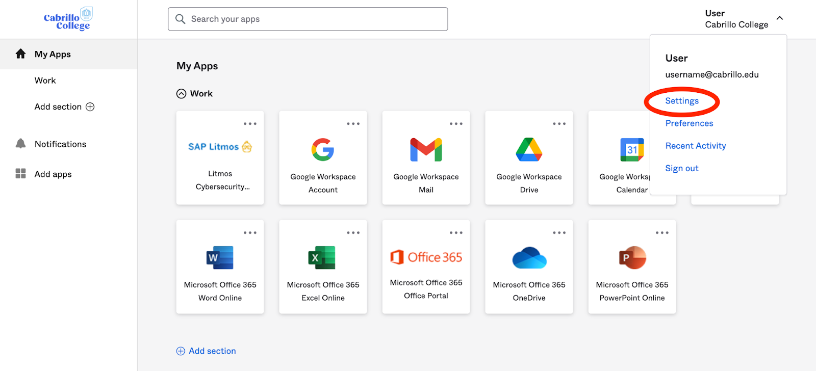Viewport: 816px width, 371px height.
Task: Open Microsoft Office 365 PowerPoint Online
Action: 632,267
